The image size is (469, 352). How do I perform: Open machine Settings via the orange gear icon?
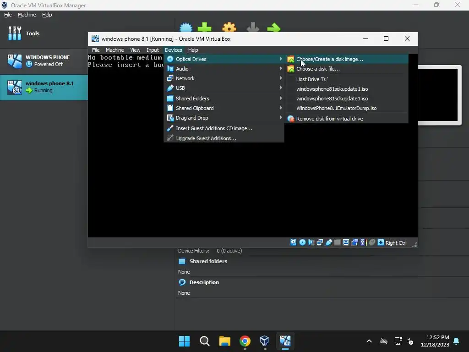point(229,27)
